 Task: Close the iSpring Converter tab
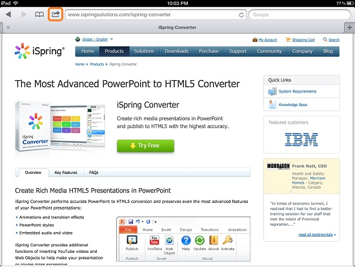(x=8, y=27)
